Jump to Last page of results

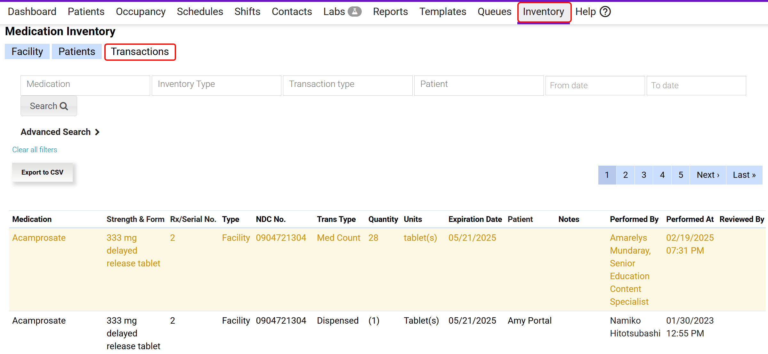pos(744,175)
